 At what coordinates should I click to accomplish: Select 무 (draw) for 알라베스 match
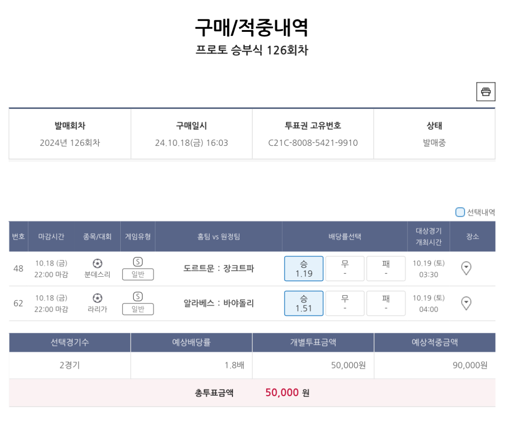pos(344,303)
